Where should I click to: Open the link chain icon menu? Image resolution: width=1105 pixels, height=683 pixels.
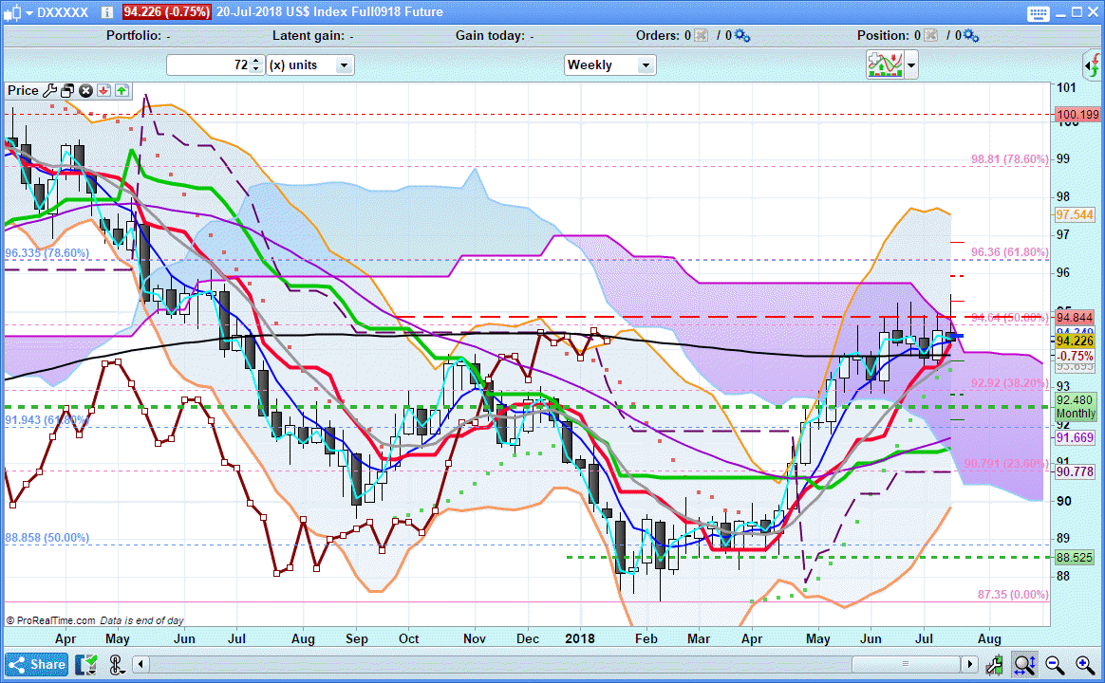(x=117, y=664)
